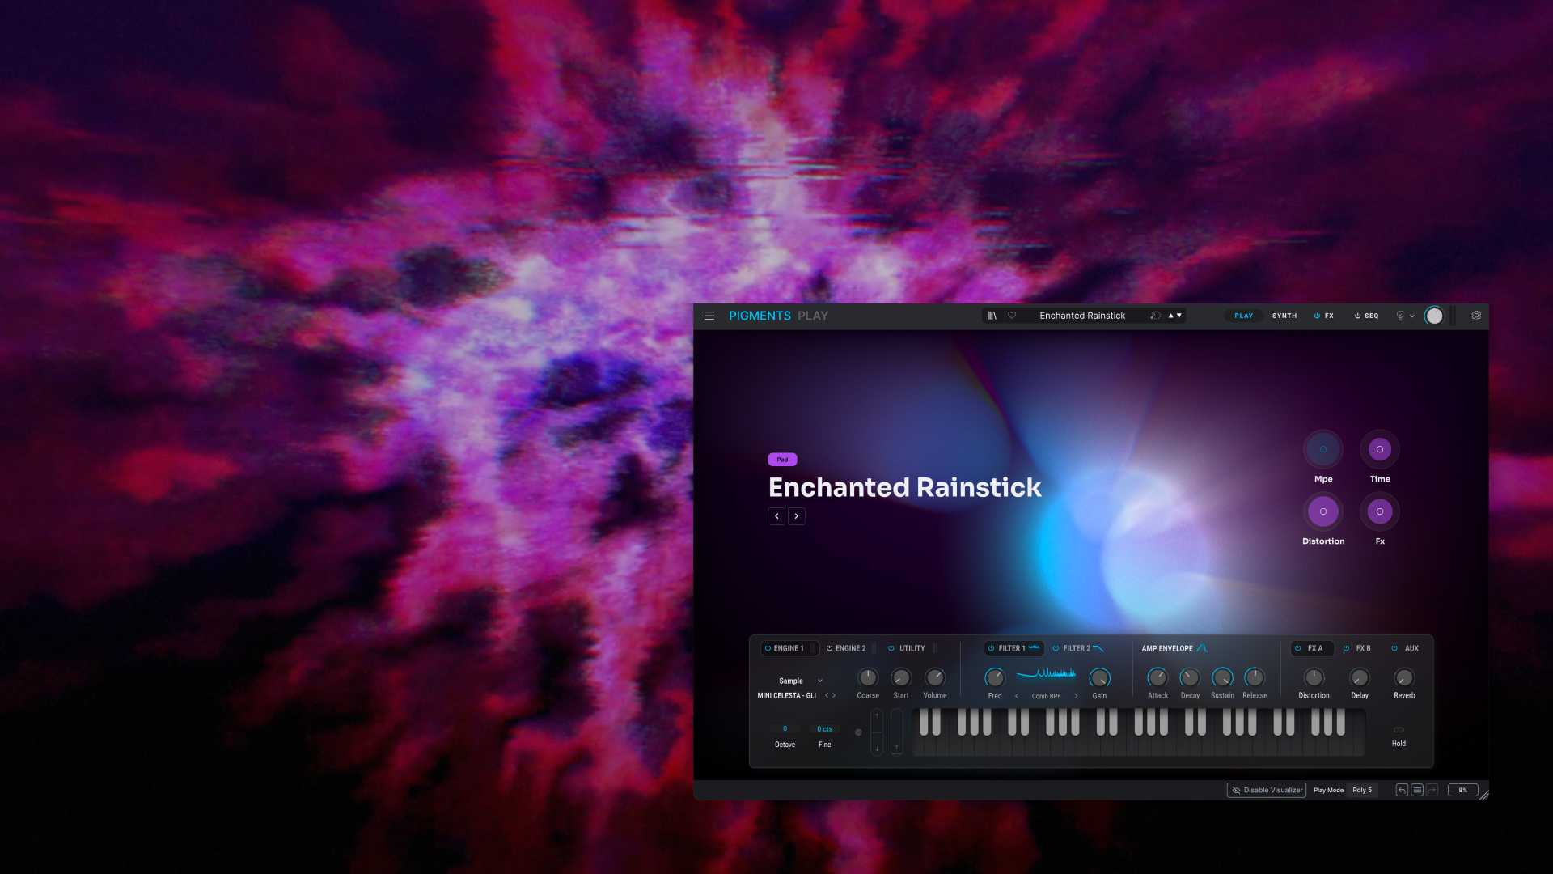Switch to the SEQ view tab
This screenshot has height=874, width=1553.
[1372, 316]
